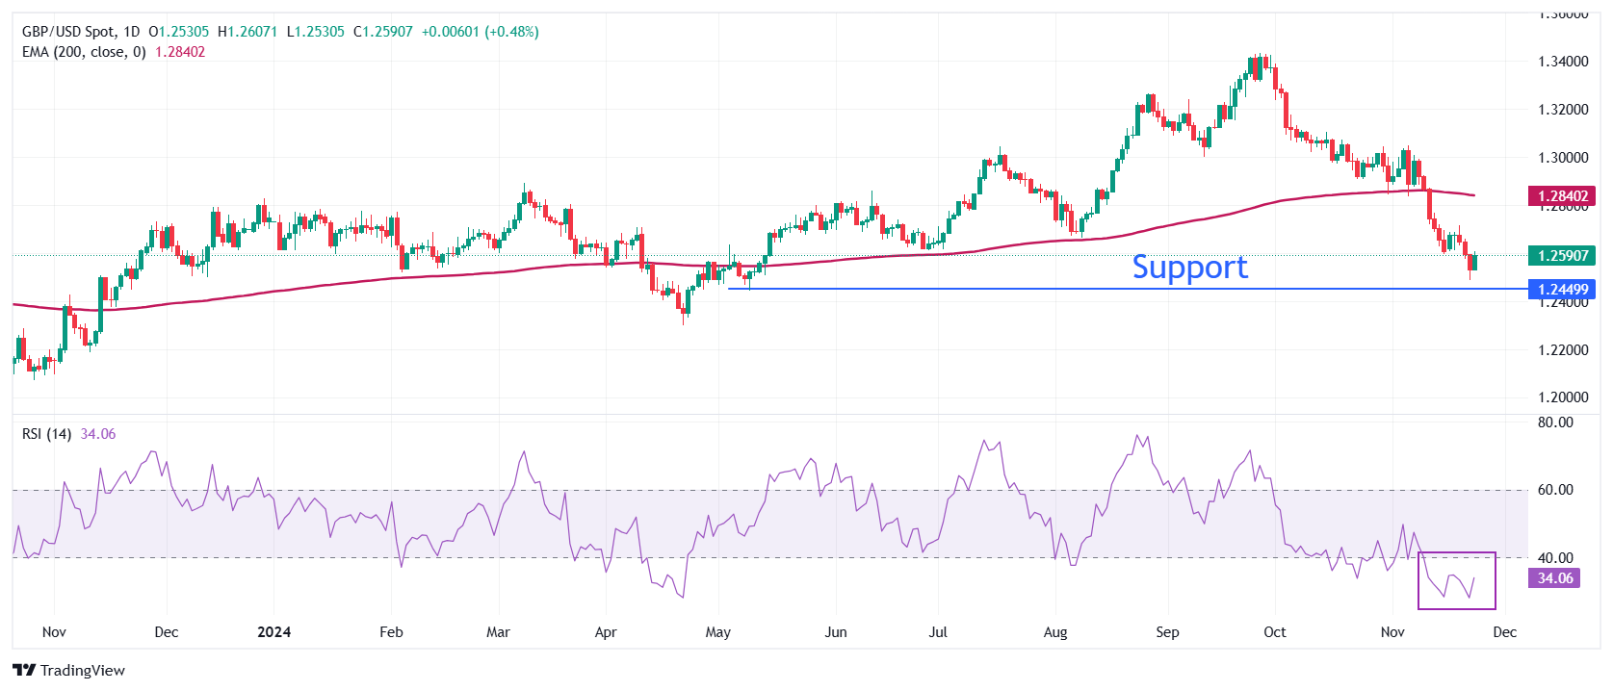Click the red 1.28402 EMA price tag
1613x691 pixels.
(x=1562, y=196)
